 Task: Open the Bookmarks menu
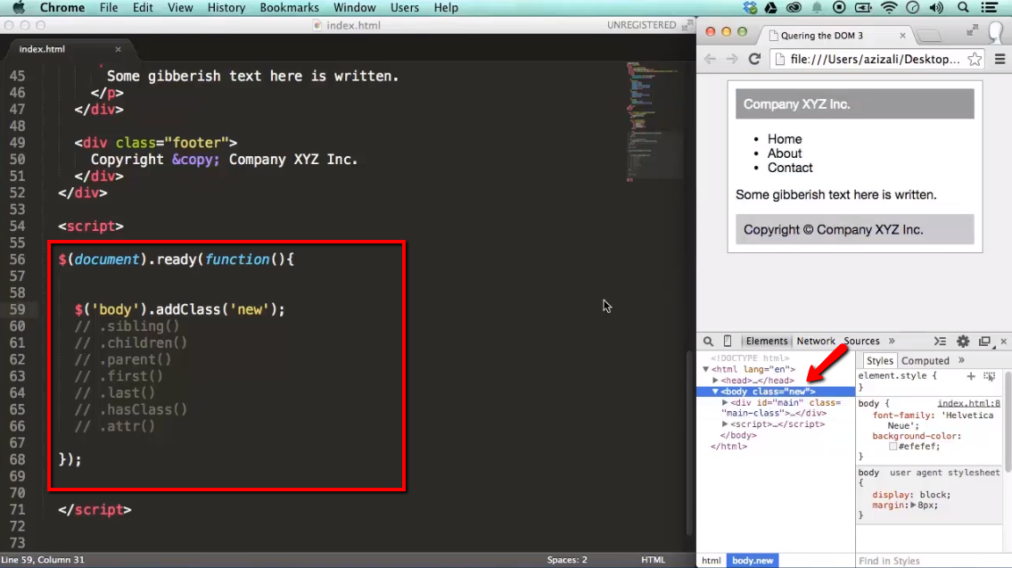coord(289,8)
